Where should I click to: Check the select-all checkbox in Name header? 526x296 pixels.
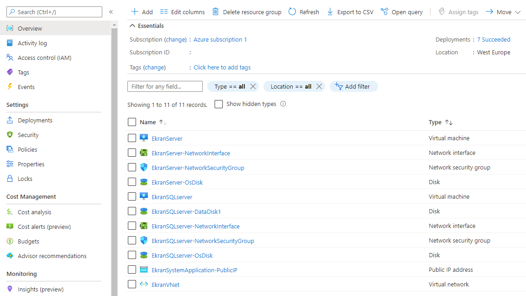(x=132, y=122)
